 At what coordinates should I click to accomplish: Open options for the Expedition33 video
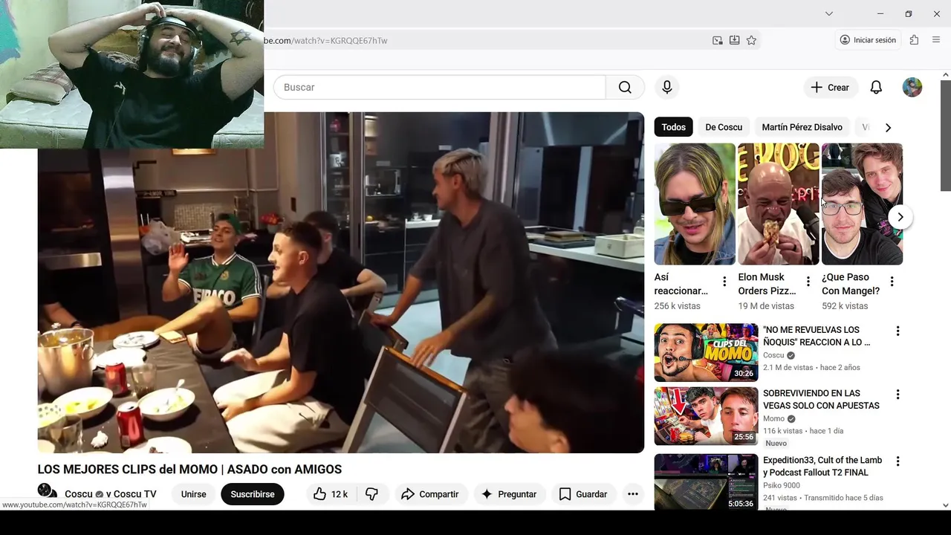tap(898, 461)
